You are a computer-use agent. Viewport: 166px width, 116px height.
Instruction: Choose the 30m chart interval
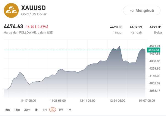[27, 110]
